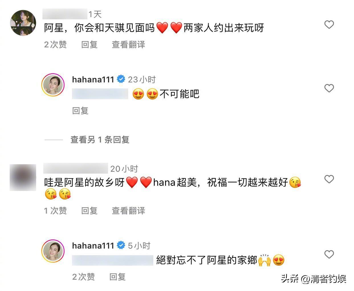354x291 pixels.
Task: Reply to hahana111's 5小时 comment
Action: 117,277
